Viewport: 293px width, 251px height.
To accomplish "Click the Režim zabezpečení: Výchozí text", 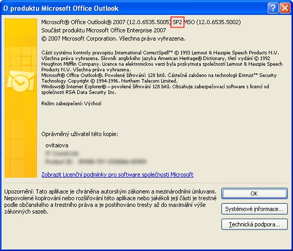I will pyautogui.click(x=72, y=104).
